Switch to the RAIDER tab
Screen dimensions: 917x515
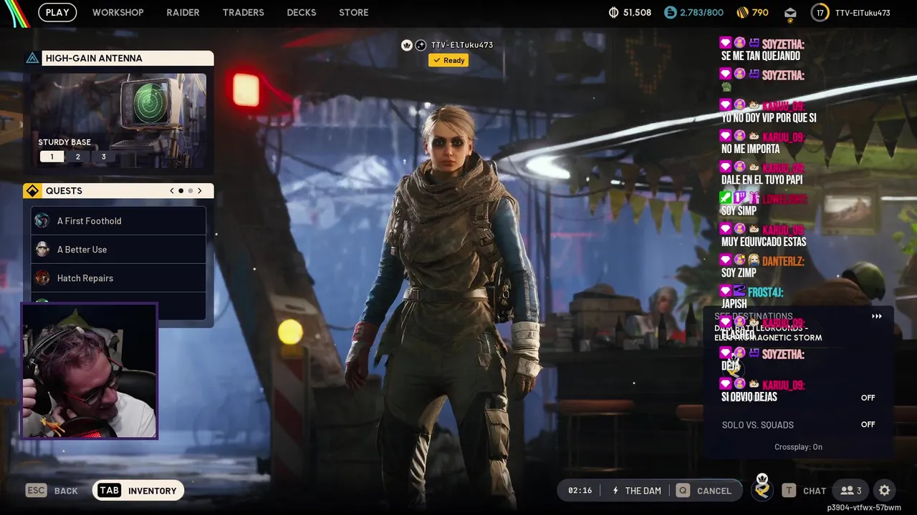183,12
